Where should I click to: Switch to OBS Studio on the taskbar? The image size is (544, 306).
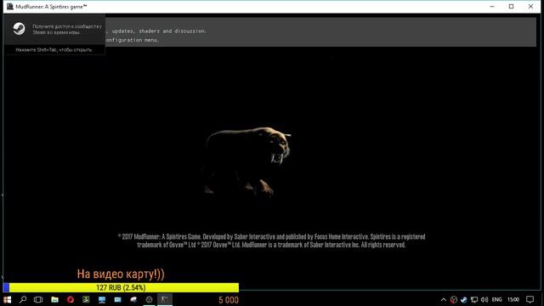[x=150, y=299]
